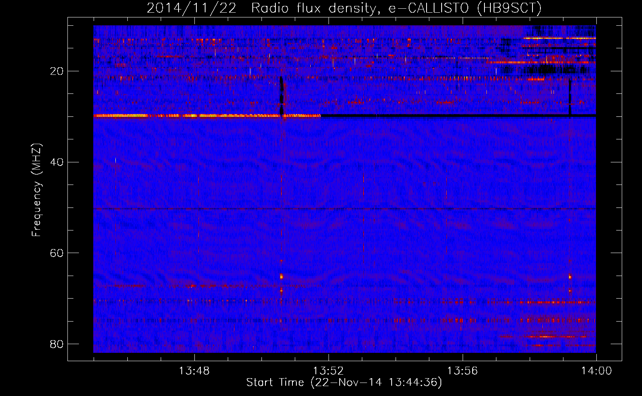Click the 'Start Time (22-Nov-14 13:44:36)' axis label
Image resolution: width=642 pixels, height=396 pixels.
[344, 383]
